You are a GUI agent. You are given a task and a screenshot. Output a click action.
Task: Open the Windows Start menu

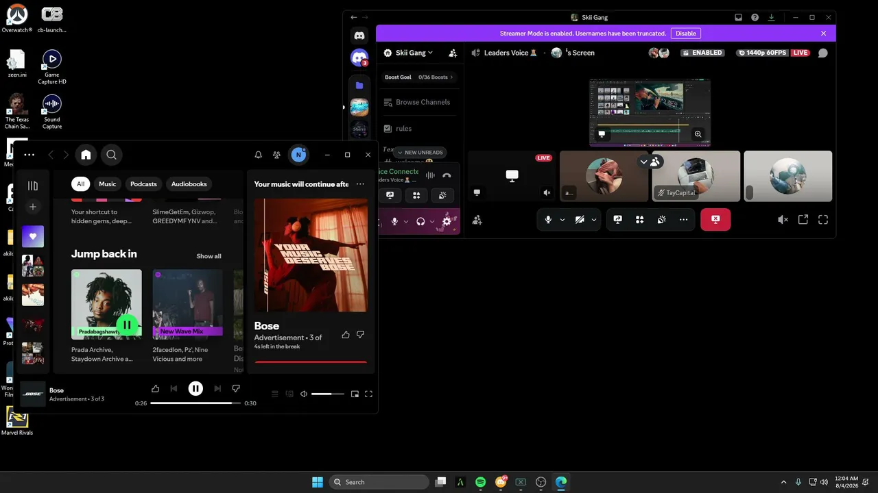click(318, 482)
